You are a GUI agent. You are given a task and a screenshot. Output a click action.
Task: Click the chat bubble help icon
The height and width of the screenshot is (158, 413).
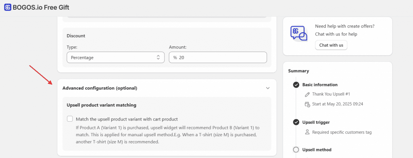pos(299,33)
